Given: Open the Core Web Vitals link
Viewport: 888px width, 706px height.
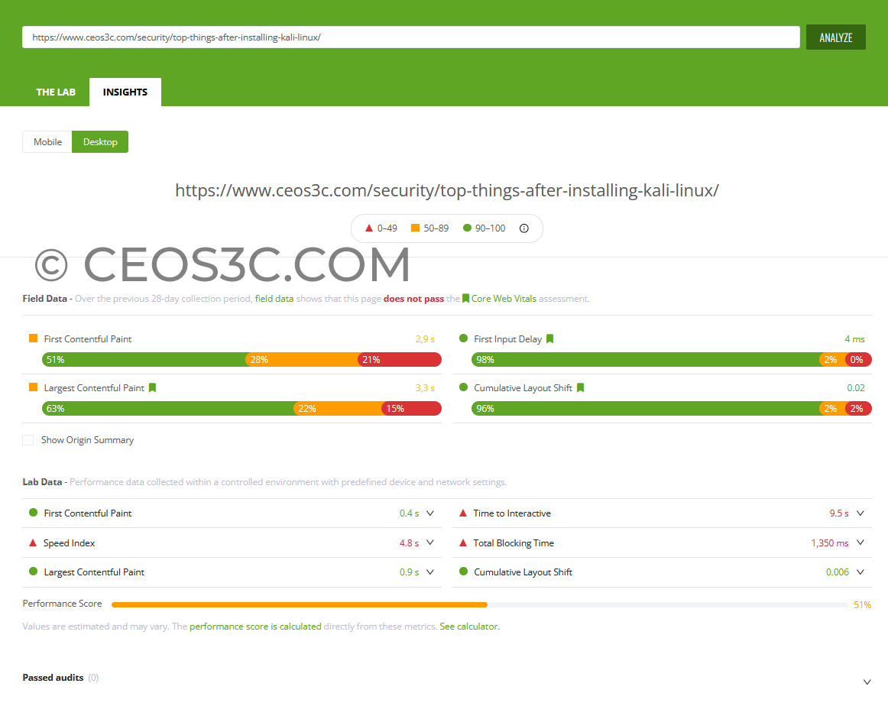Looking at the screenshot, I should coord(504,298).
